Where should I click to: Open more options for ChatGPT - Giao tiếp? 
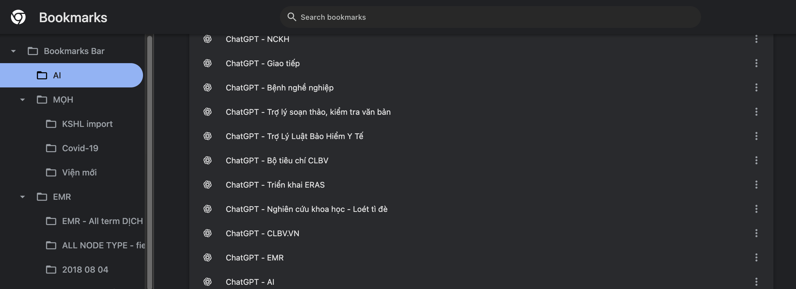tap(756, 63)
